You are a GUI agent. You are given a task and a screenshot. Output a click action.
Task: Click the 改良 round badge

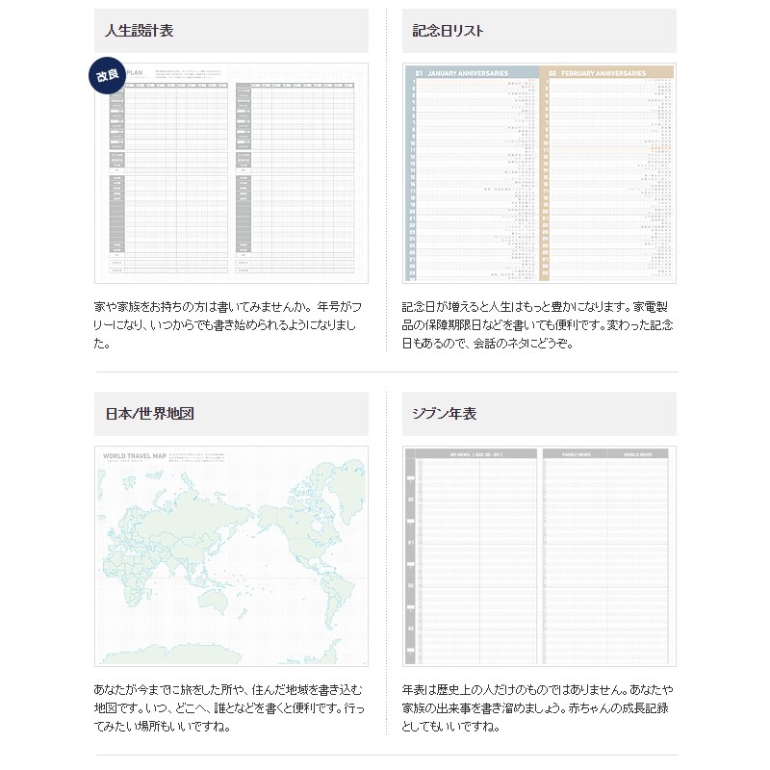tap(107, 76)
